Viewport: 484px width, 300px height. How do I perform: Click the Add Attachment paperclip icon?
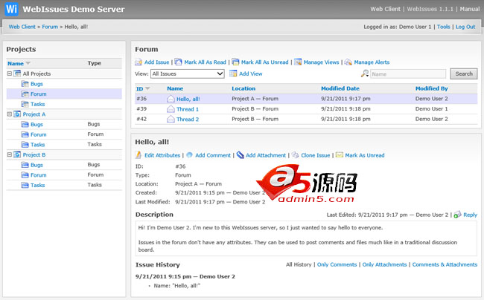(x=240, y=155)
